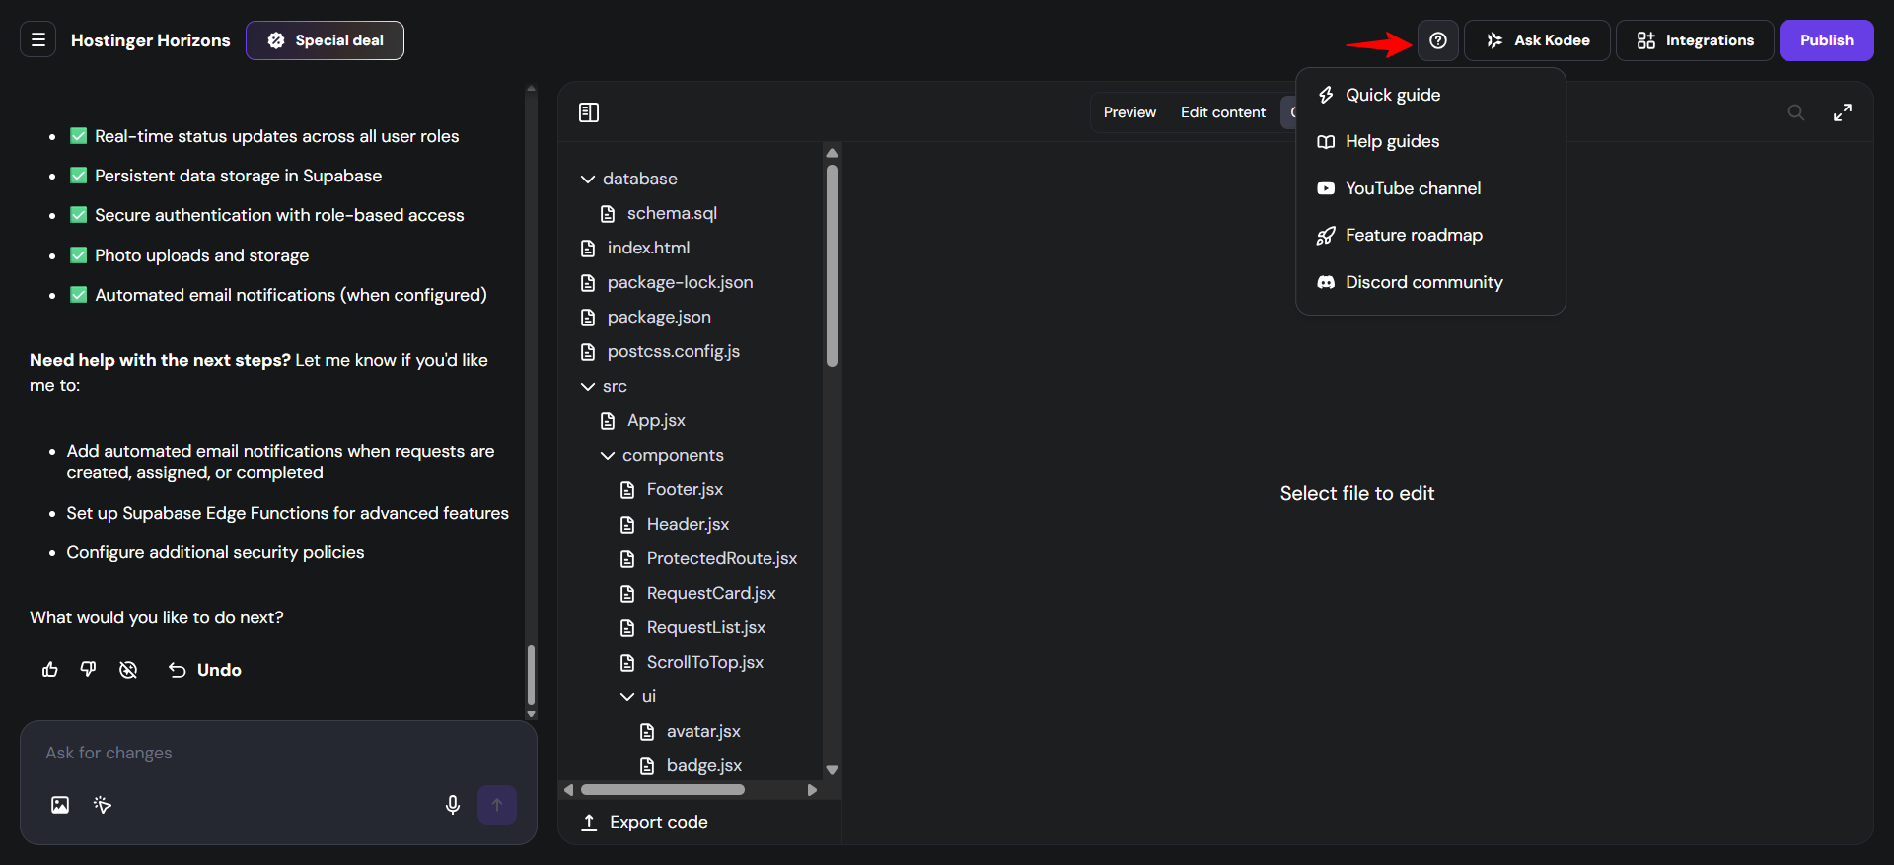Expand editor to fullscreen
Screen dimensions: 1894x865
[x=1843, y=112]
